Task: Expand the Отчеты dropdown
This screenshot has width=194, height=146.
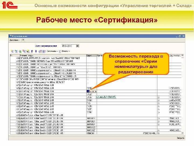Action: click(66, 51)
